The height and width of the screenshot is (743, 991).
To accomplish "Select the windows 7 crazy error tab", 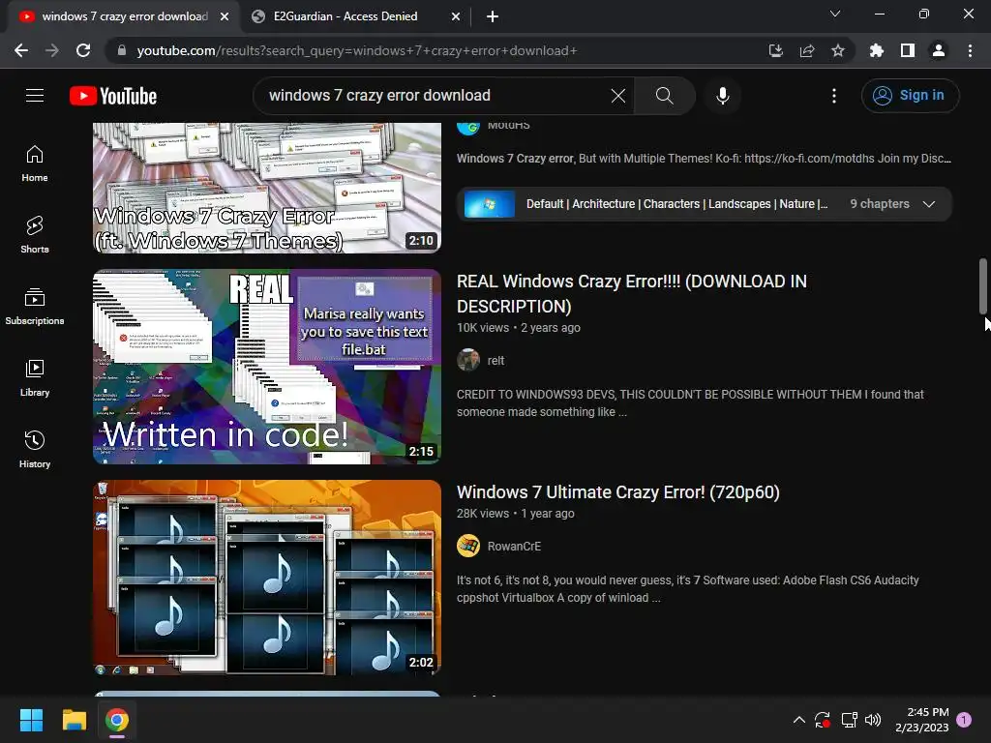I will pos(125,16).
